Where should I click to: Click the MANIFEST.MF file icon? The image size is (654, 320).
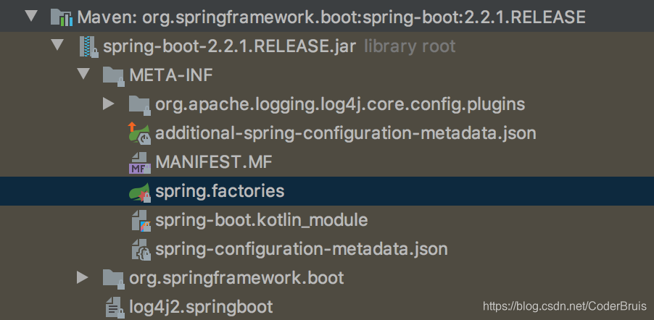pyautogui.click(x=140, y=163)
